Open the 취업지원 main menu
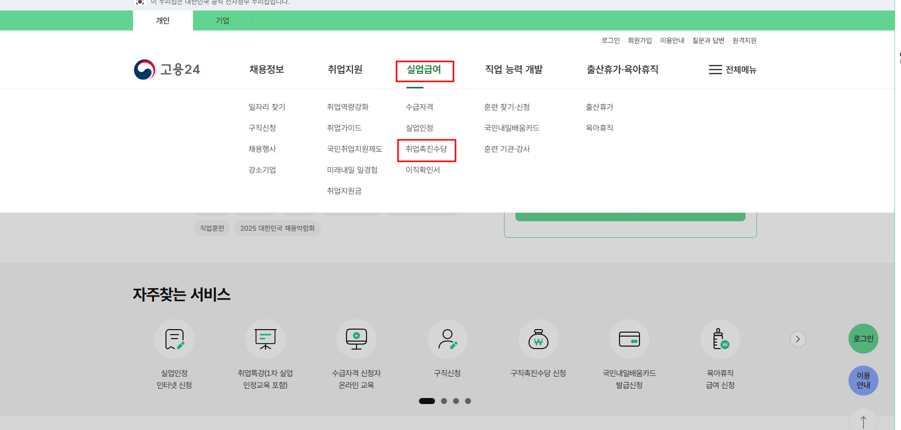This screenshot has height=430, width=901. pos(345,69)
